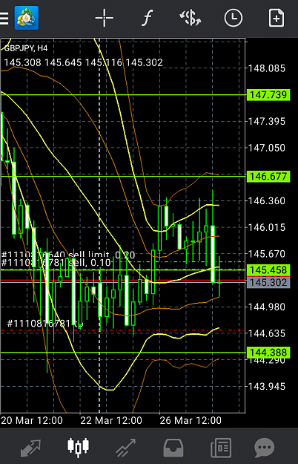Tap the 144.635 price scale value
This screenshot has height=464, width=298.
tap(267, 333)
